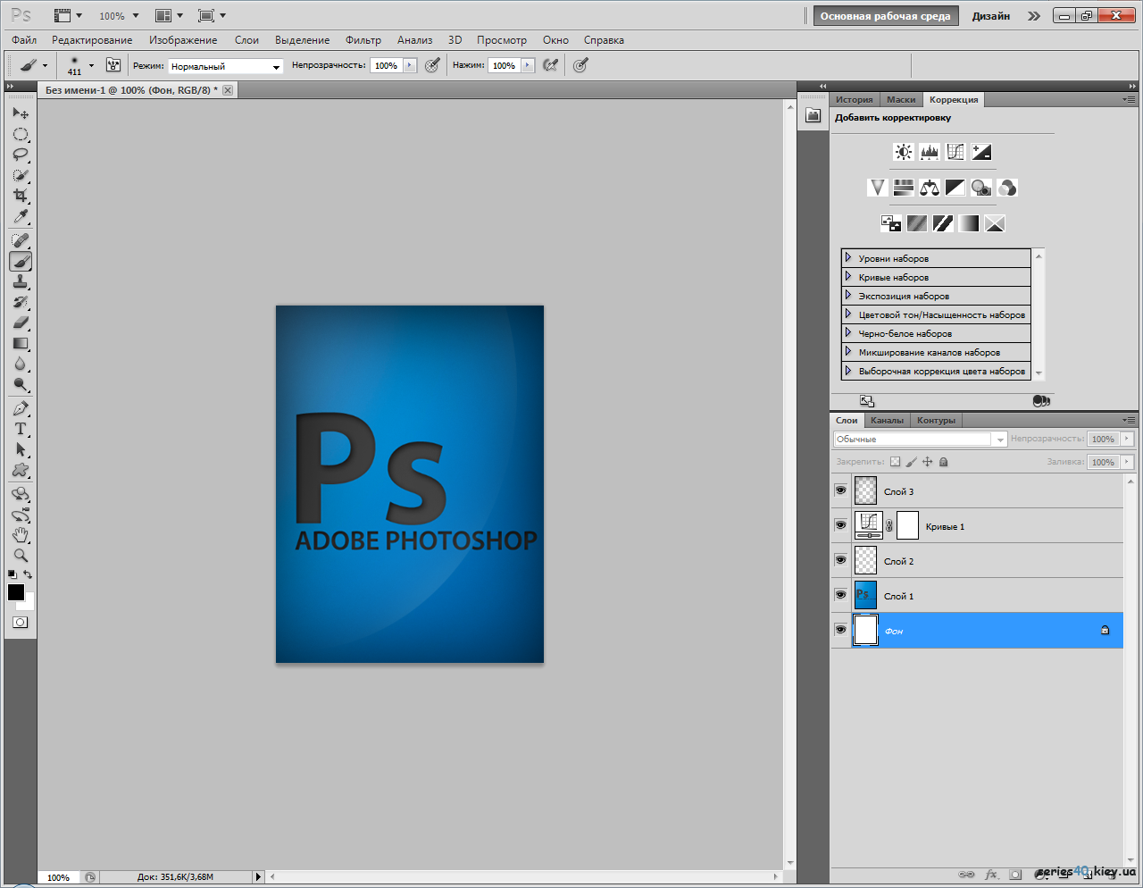1143x888 pixels.
Task: Switch to the Маски tab
Action: point(901,99)
